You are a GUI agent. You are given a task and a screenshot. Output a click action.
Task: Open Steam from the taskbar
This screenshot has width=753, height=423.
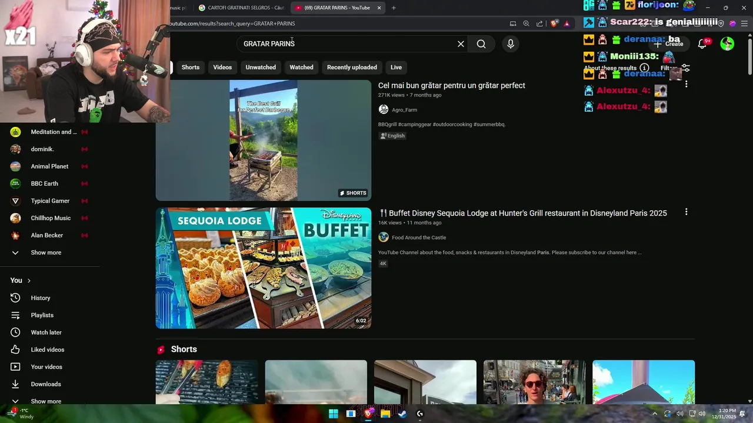click(402, 414)
